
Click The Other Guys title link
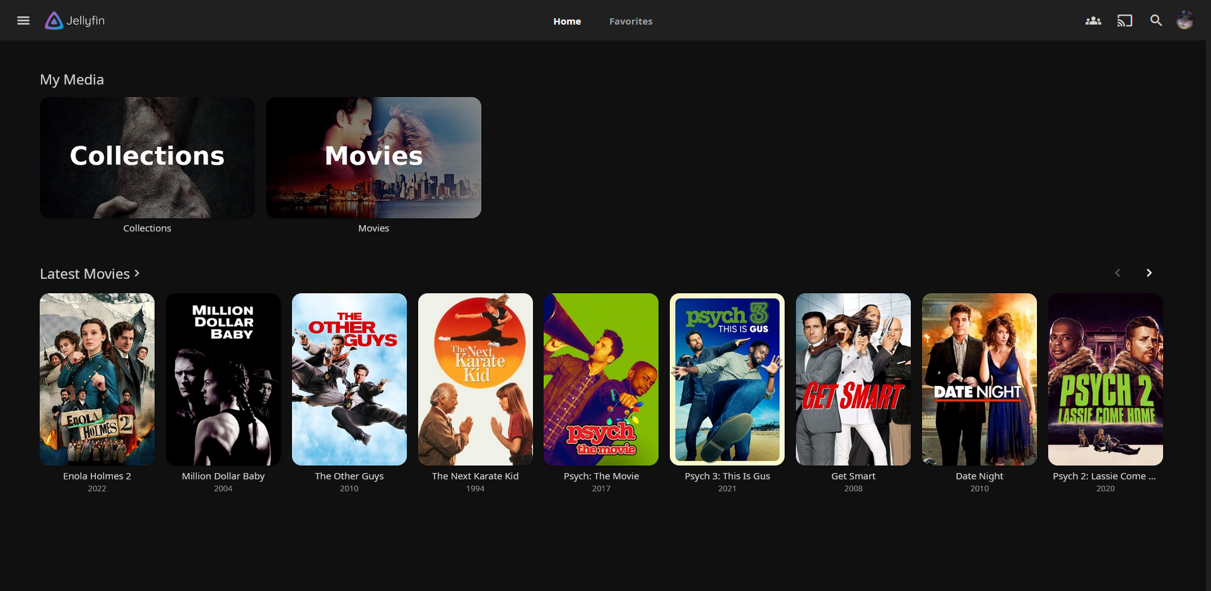pos(349,476)
